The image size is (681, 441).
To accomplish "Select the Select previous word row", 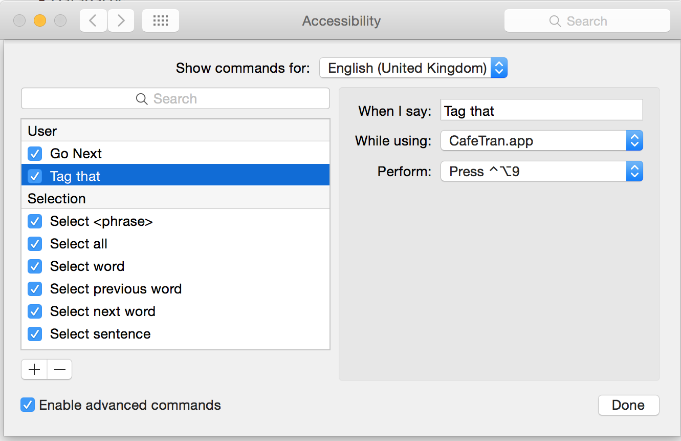I will [x=175, y=289].
